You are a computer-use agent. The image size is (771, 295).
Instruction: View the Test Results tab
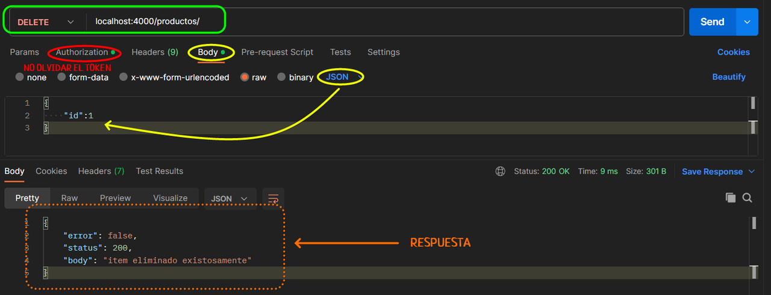coord(160,171)
